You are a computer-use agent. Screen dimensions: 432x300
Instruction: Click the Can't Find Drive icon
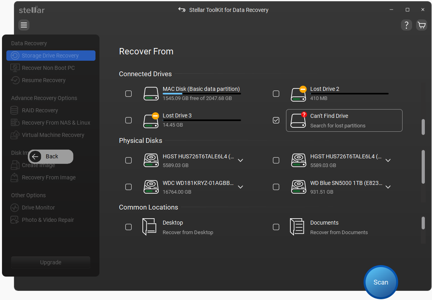pos(299,120)
